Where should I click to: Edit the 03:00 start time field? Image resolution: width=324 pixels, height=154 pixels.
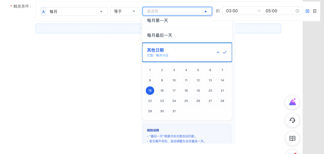click(232, 11)
